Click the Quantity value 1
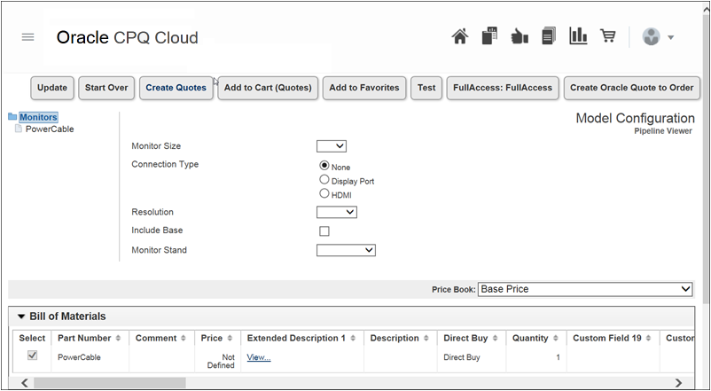Image resolution: width=711 pixels, height=391 pixels. click(558, 357)
